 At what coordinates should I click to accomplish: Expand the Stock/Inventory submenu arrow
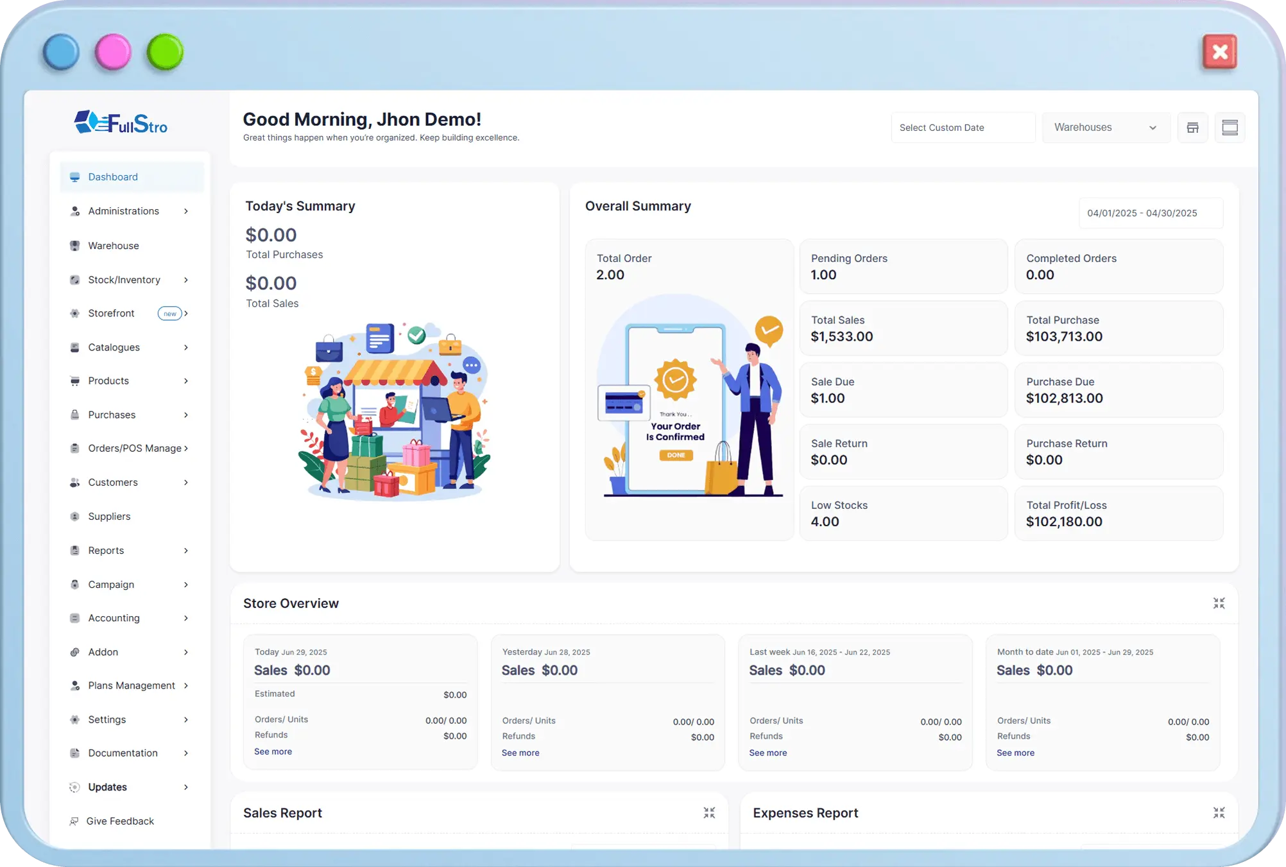tap(186, 280)
